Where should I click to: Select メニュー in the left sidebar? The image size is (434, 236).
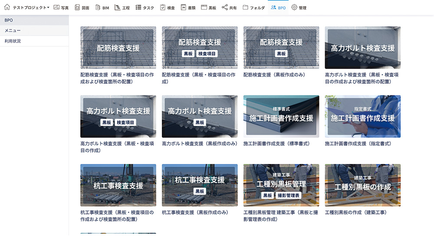coord(34,31)
